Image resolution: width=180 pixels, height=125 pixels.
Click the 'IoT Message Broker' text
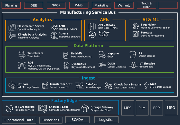coord(28,87)
